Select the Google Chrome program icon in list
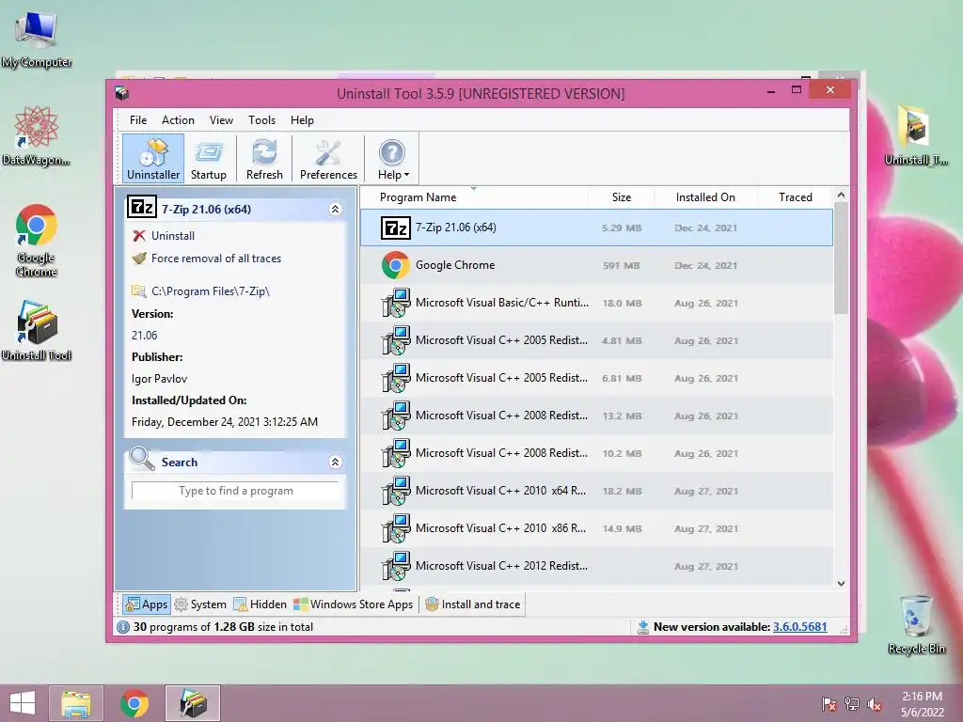963x722 pixels. (396, 265)
